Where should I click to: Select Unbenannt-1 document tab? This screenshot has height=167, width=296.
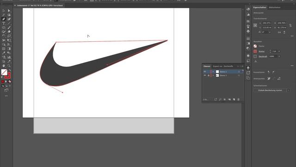[40, 6]
